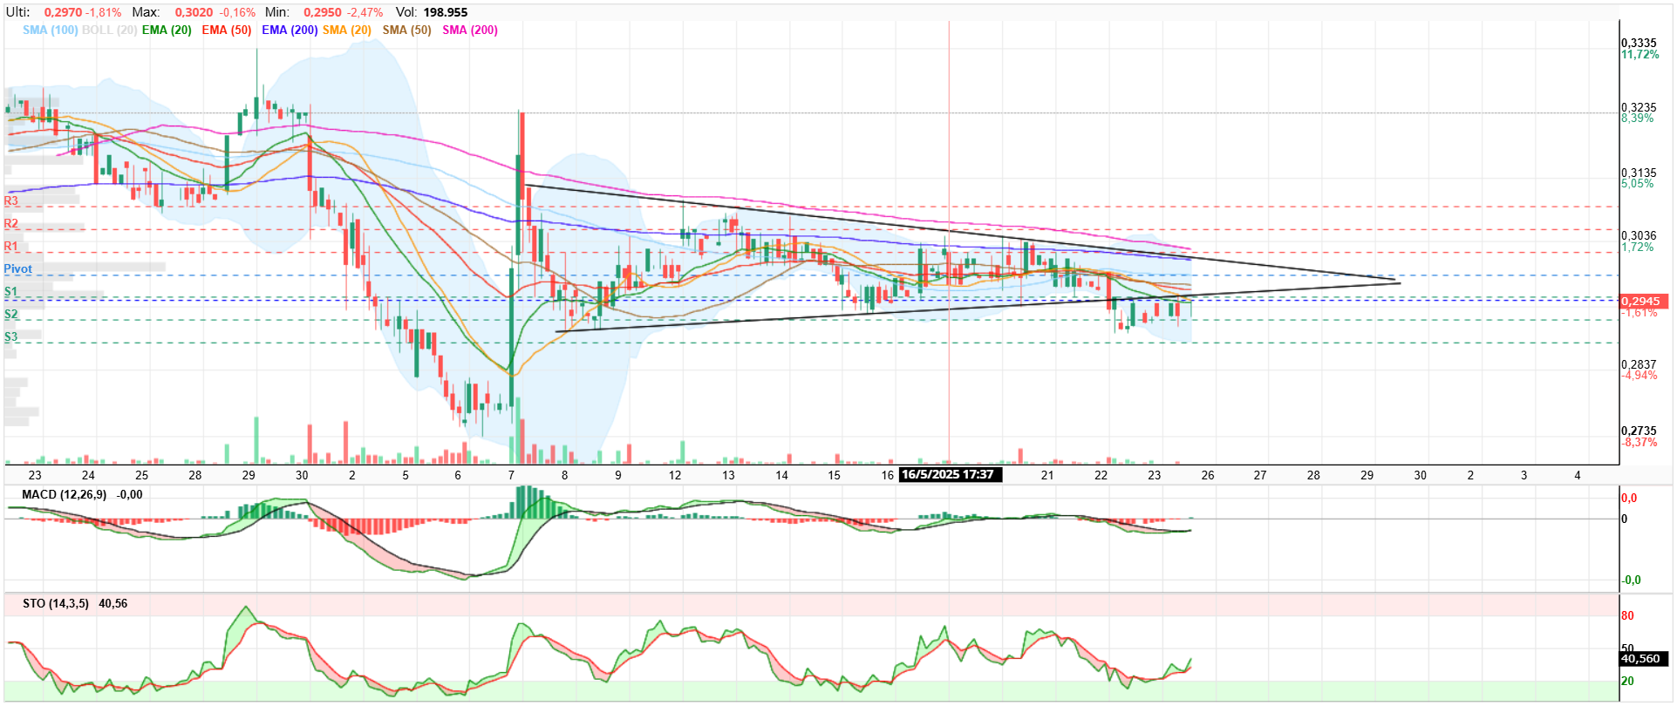Click the Vol value 198.955
The width and height of the screenshot is (1677, 706).
pos(446,13)
